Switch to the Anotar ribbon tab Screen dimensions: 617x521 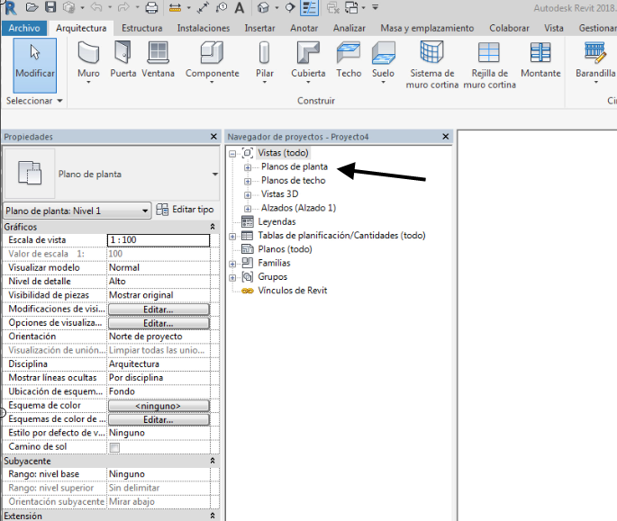(304, 28)
